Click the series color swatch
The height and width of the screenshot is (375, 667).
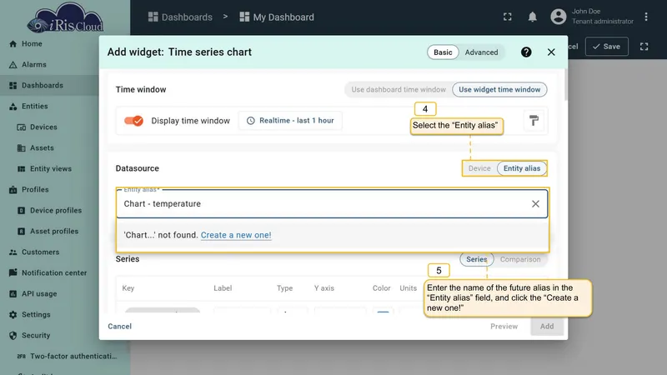(383, 312)
